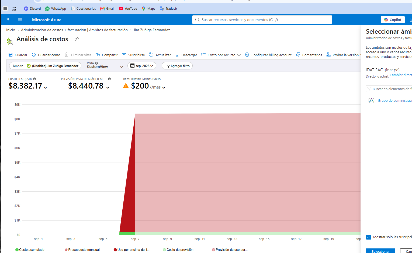412x253 pixels.
Task: Refresh data with Actualizar
Action: [160, 55]
